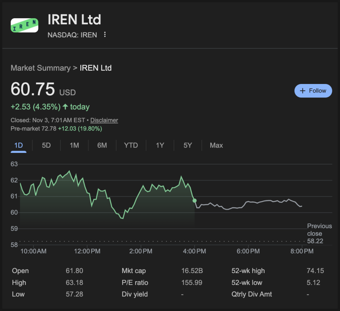Open the three-dot more options menu
This screenshot has height=311, width=340.
coord(105,35)
